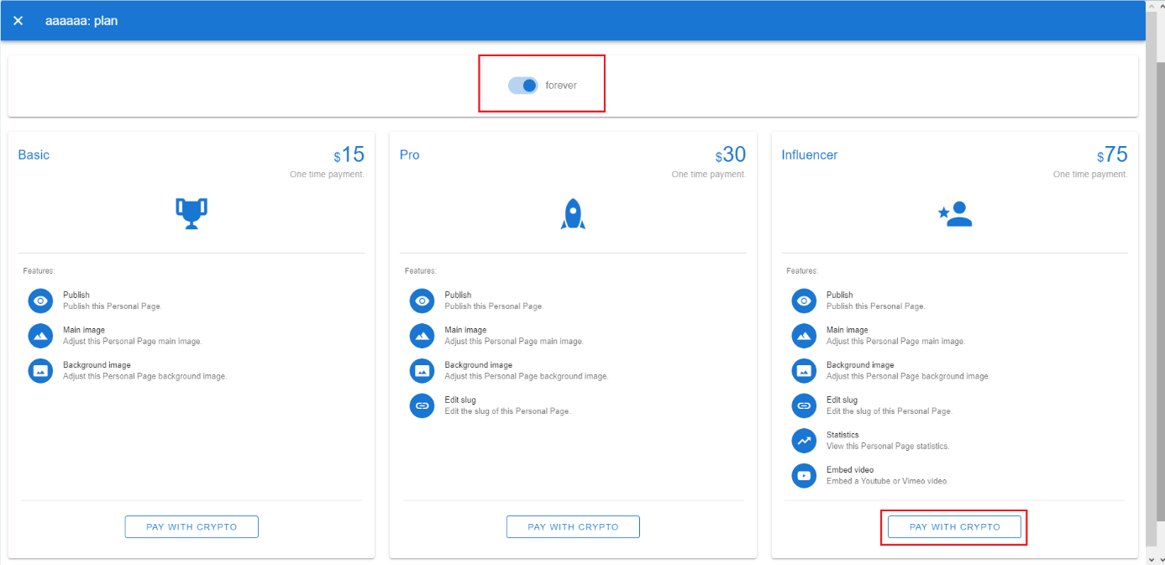Click Background image icon in Influencer plan

(x=804, y=370)
